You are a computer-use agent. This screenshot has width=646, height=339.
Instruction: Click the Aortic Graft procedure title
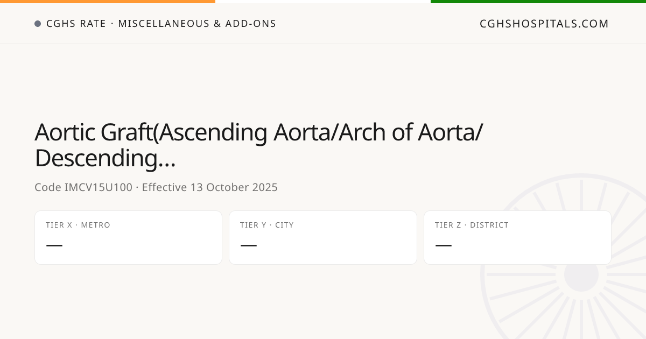[x=258, y=145]
